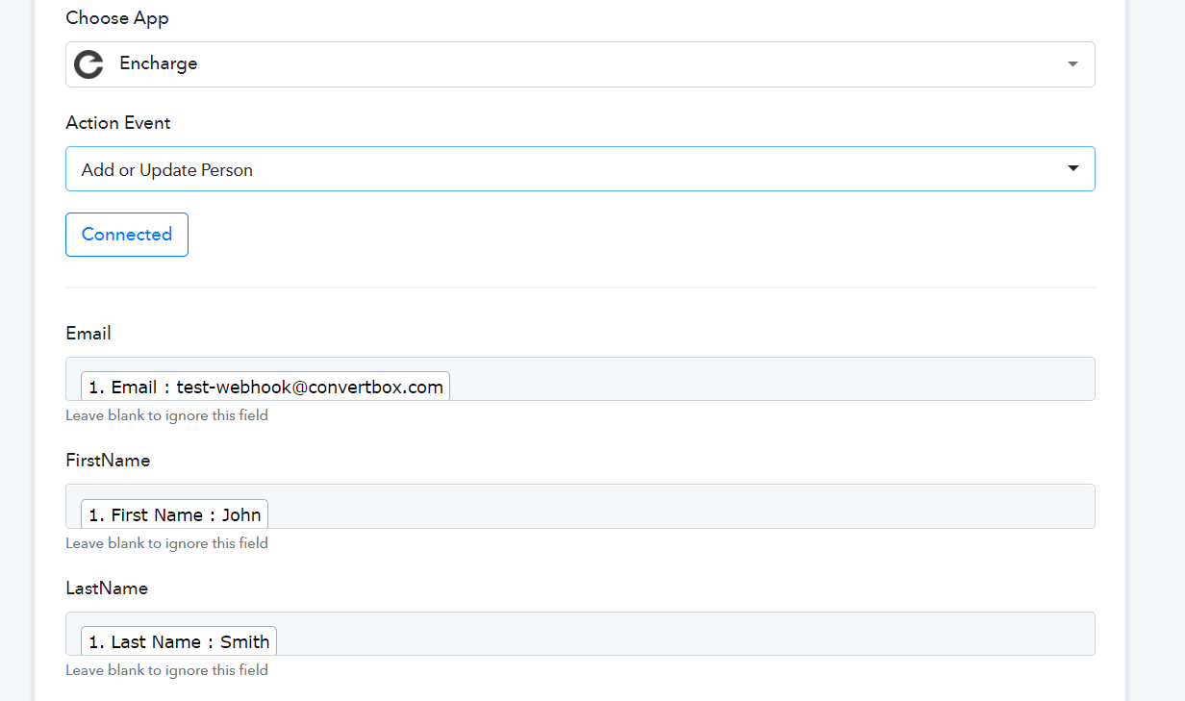Click the Action Event label
This screenshot has height=701, width=1185.
tap(118, 123)
